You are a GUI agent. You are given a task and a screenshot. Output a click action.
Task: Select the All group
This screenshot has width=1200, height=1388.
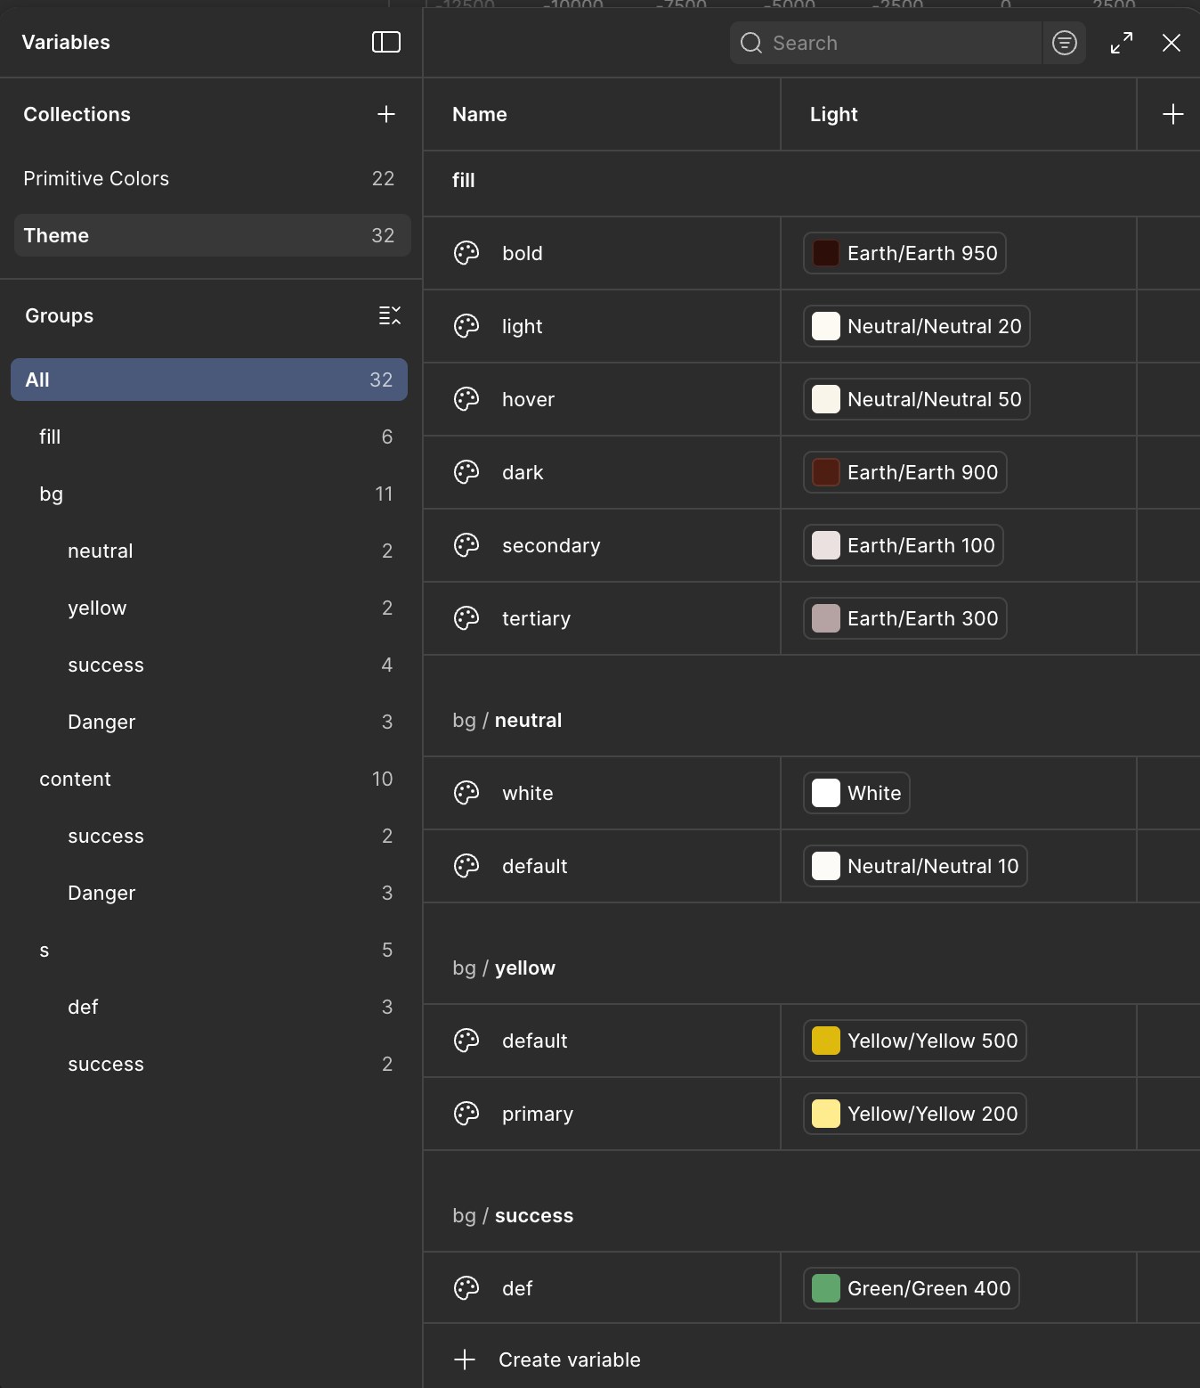click(x=209, y=380)
